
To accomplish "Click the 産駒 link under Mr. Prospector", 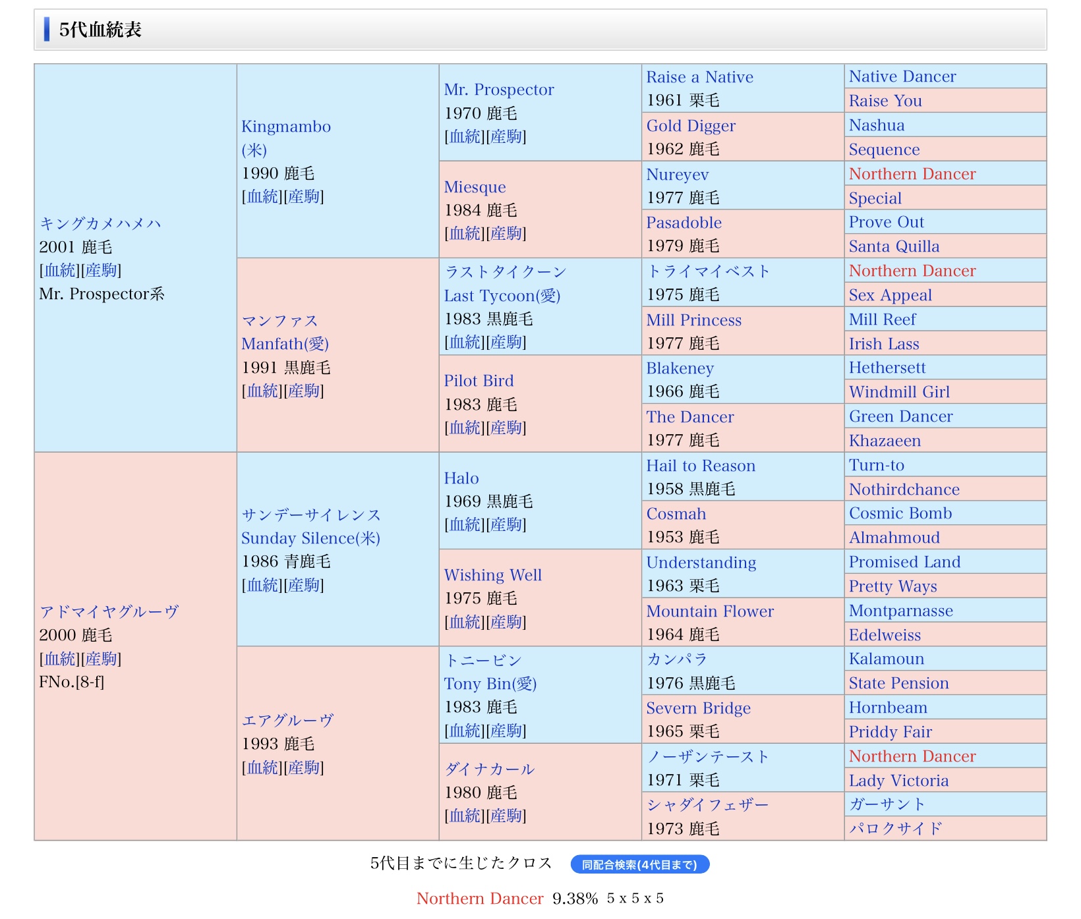I will coord(506,136).
